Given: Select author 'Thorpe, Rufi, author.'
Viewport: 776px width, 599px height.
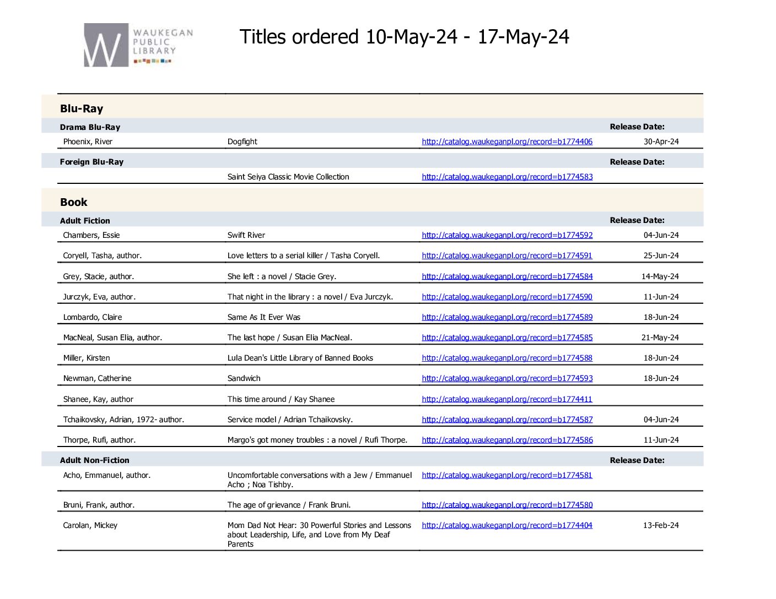Looking at the screenshot, I should [99, 440].
